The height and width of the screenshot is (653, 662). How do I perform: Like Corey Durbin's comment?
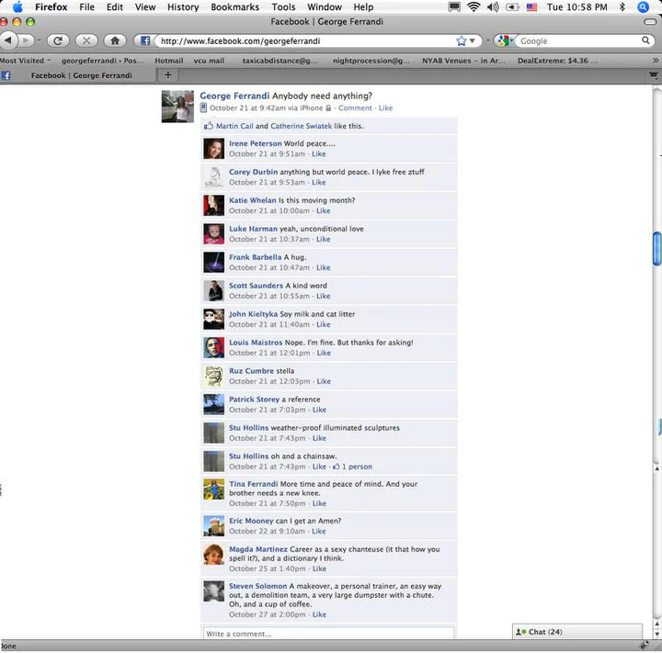click(319, 182)
